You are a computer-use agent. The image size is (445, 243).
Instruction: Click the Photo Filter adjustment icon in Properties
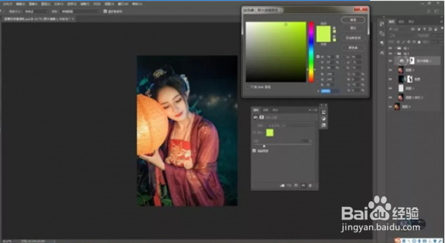pyautogui.click(x=255, y=117)
